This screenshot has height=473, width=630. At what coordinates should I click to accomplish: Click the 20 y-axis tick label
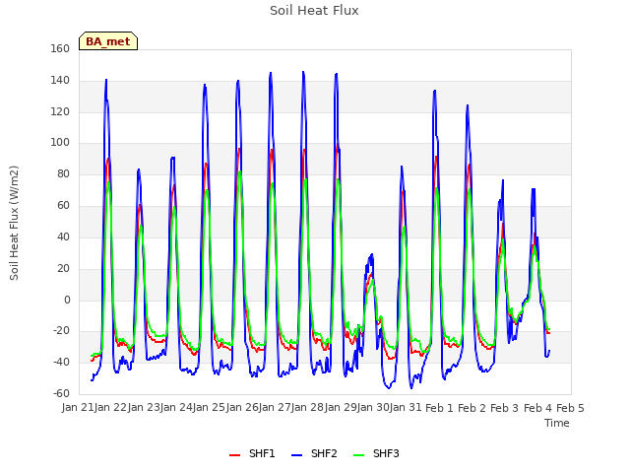pyautogui.click(x=63, y=268)
